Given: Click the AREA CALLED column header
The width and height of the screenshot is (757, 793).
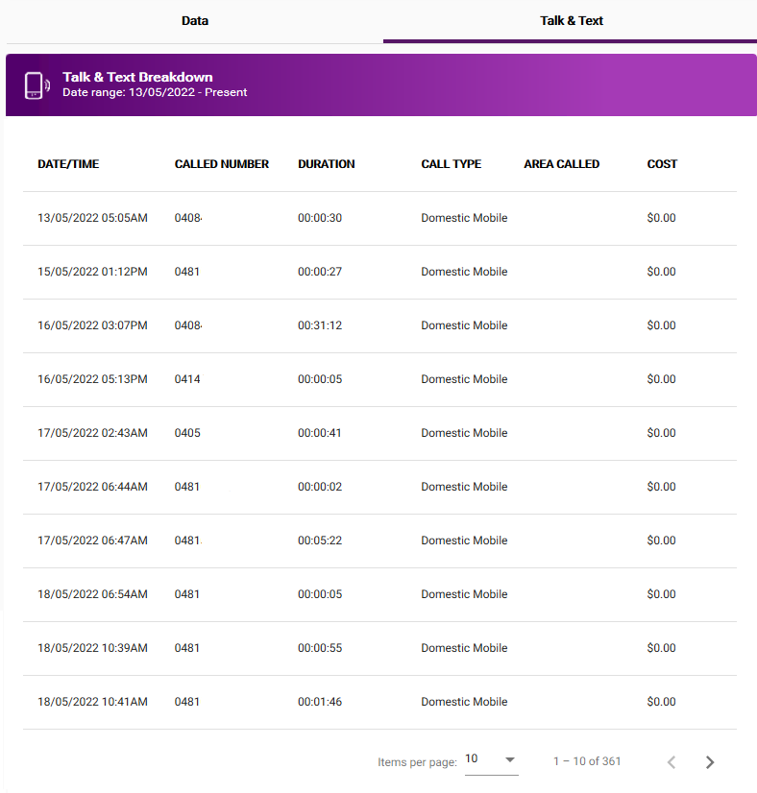Looking at the screenshot, I should tap(561, 164).
